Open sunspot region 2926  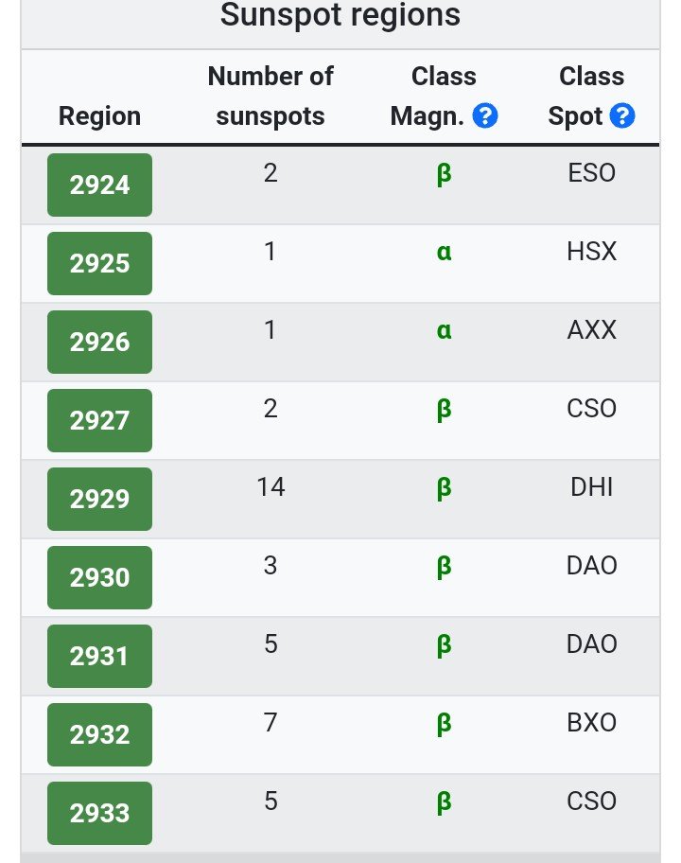[99, 342]
